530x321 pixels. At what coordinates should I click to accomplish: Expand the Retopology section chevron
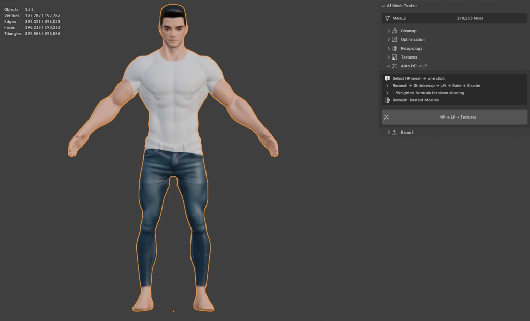pyautogui.click(x=388, y=48)
